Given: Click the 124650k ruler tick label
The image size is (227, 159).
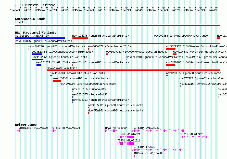Looking at the screenshot, I should (151, 10).
